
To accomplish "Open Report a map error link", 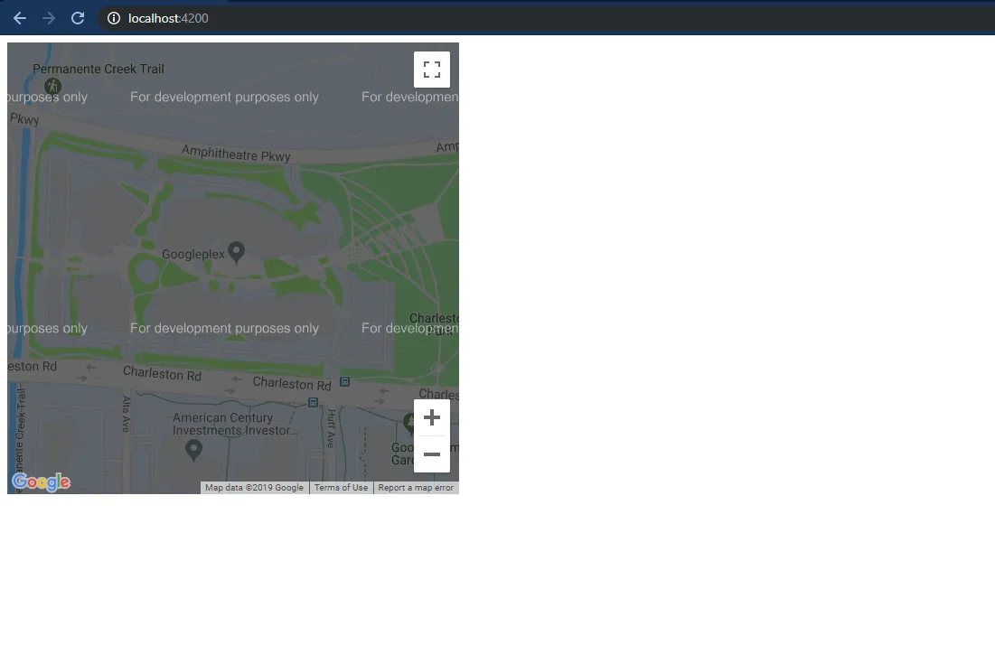I will click(x=416, y=488).
